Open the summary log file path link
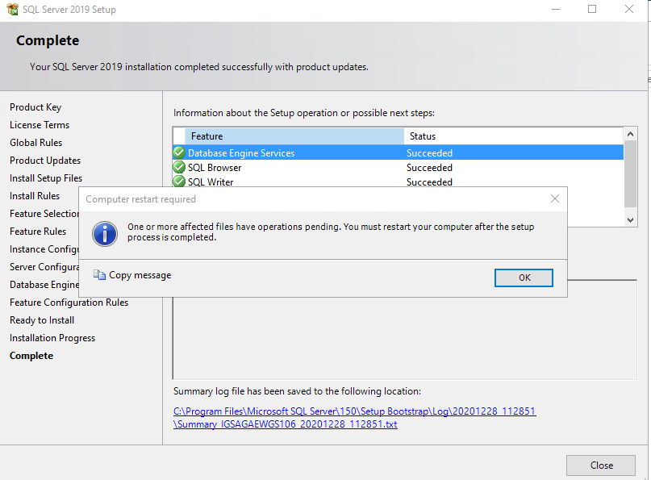This screenshot has width=651, height=480. (355, 418)
